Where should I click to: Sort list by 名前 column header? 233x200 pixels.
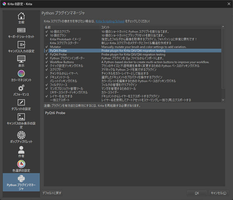(72, 27)
